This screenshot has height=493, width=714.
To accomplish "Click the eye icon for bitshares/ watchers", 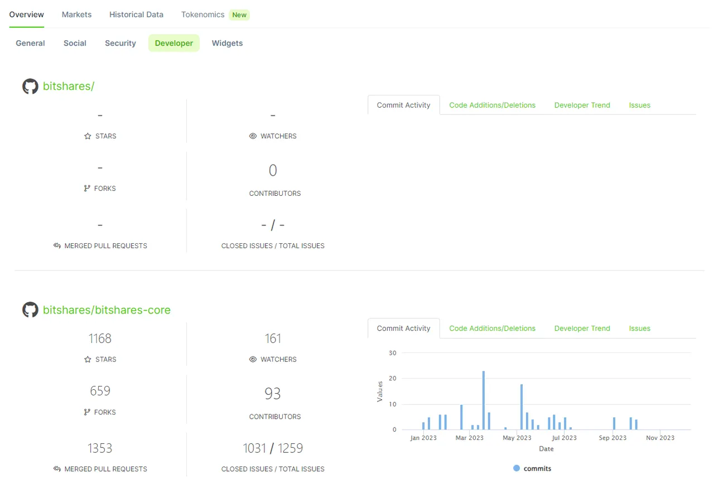I will point(253,136).
